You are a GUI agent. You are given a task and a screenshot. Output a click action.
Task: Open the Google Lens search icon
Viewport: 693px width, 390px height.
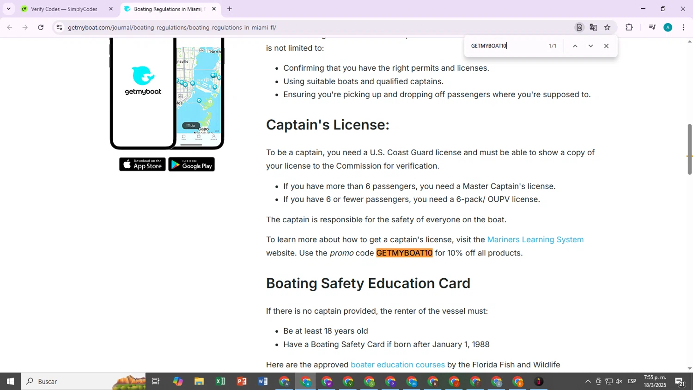tap(579, 27)
